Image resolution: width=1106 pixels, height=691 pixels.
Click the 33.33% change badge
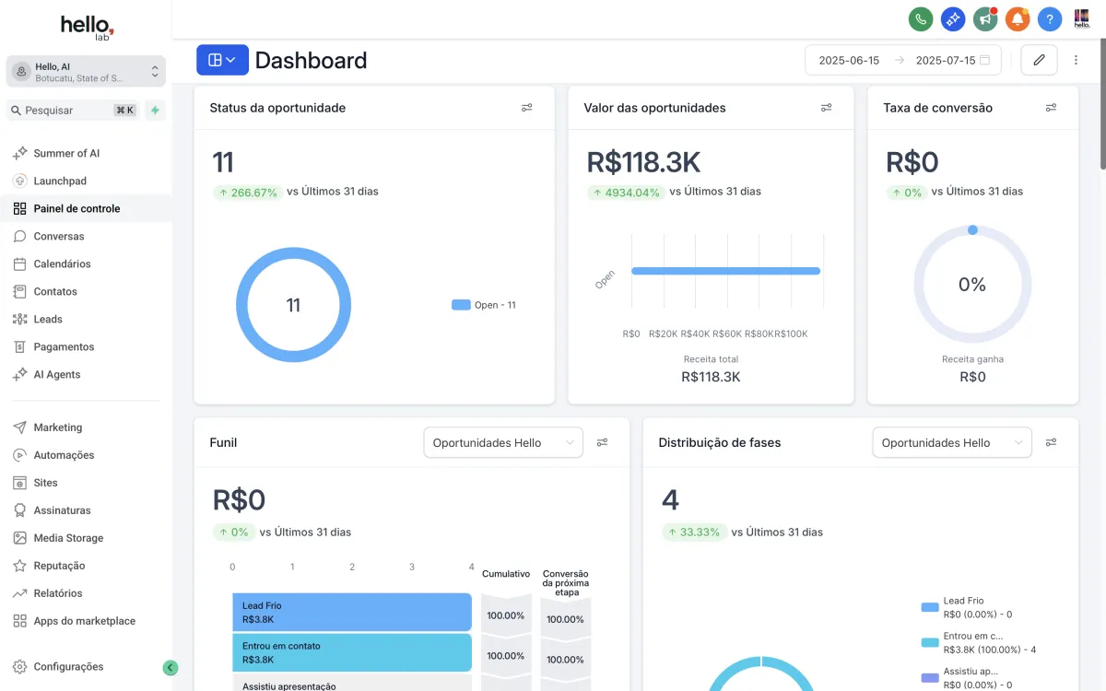693,533
